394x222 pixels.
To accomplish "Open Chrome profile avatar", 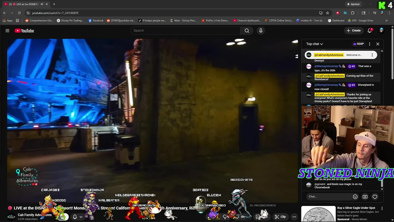I will 382,13.
